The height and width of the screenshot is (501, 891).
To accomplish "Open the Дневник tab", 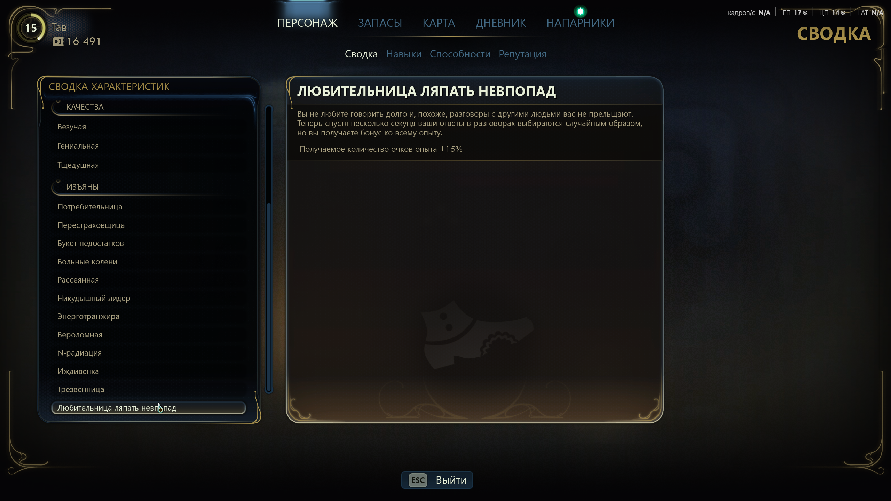I will point(500,23).
